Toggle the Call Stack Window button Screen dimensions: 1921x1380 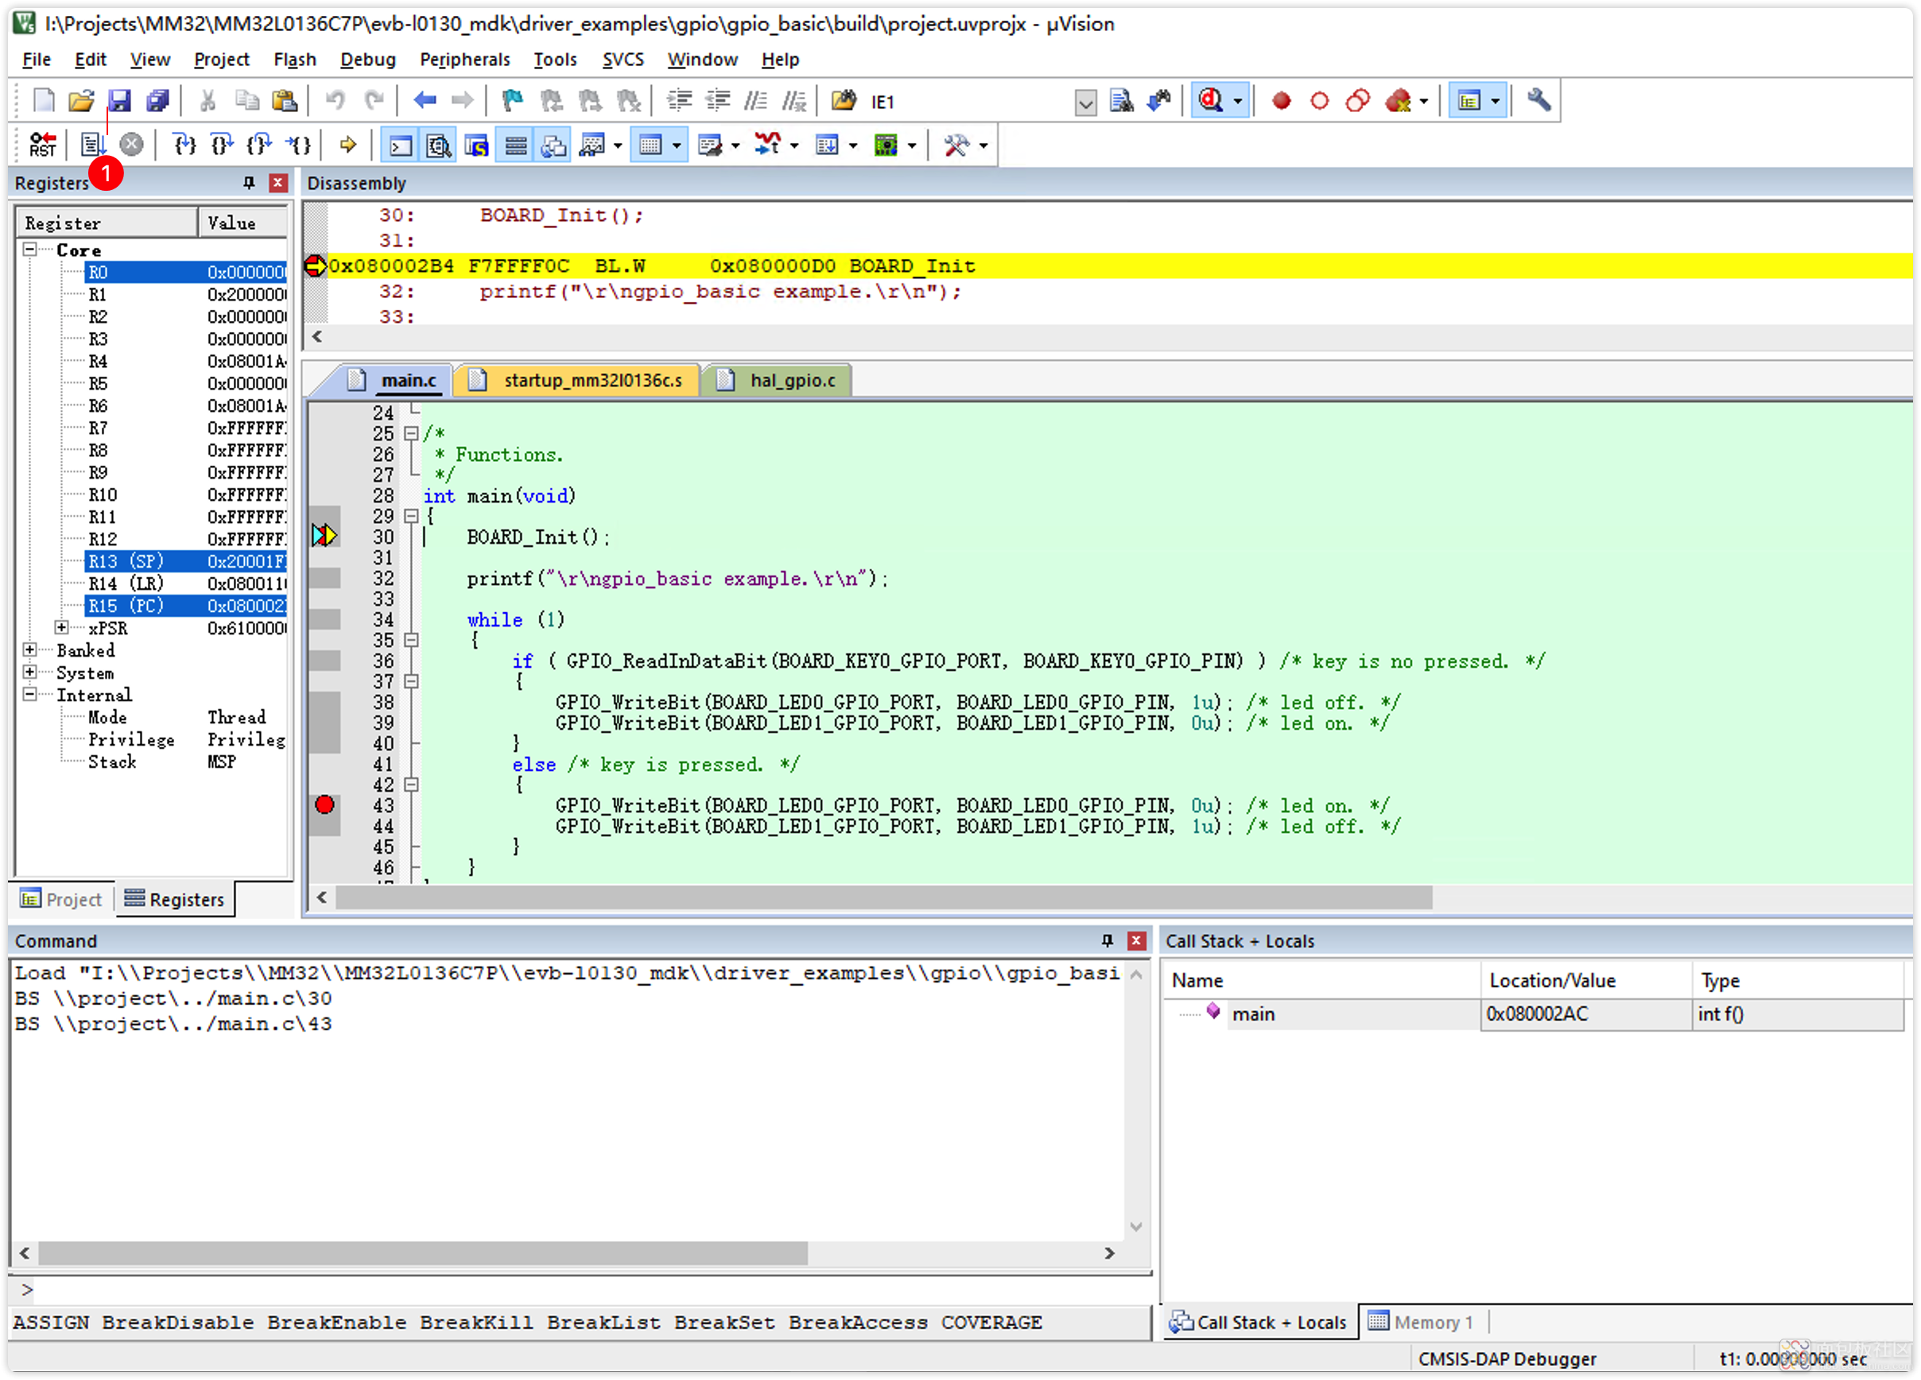(553, 145)
